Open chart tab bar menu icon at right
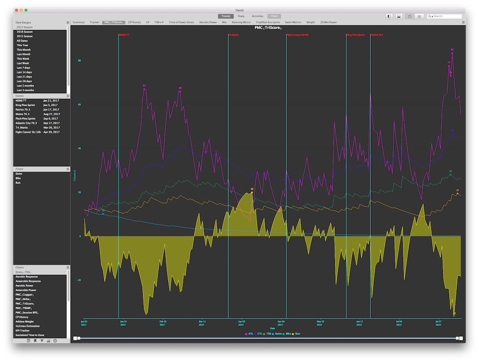This screenshot has height=362, width=479. pos(464,22)
